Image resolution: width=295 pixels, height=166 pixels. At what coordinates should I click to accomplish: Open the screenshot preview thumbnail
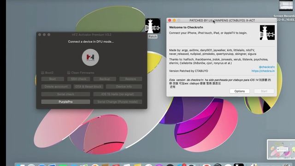(281, 149)
